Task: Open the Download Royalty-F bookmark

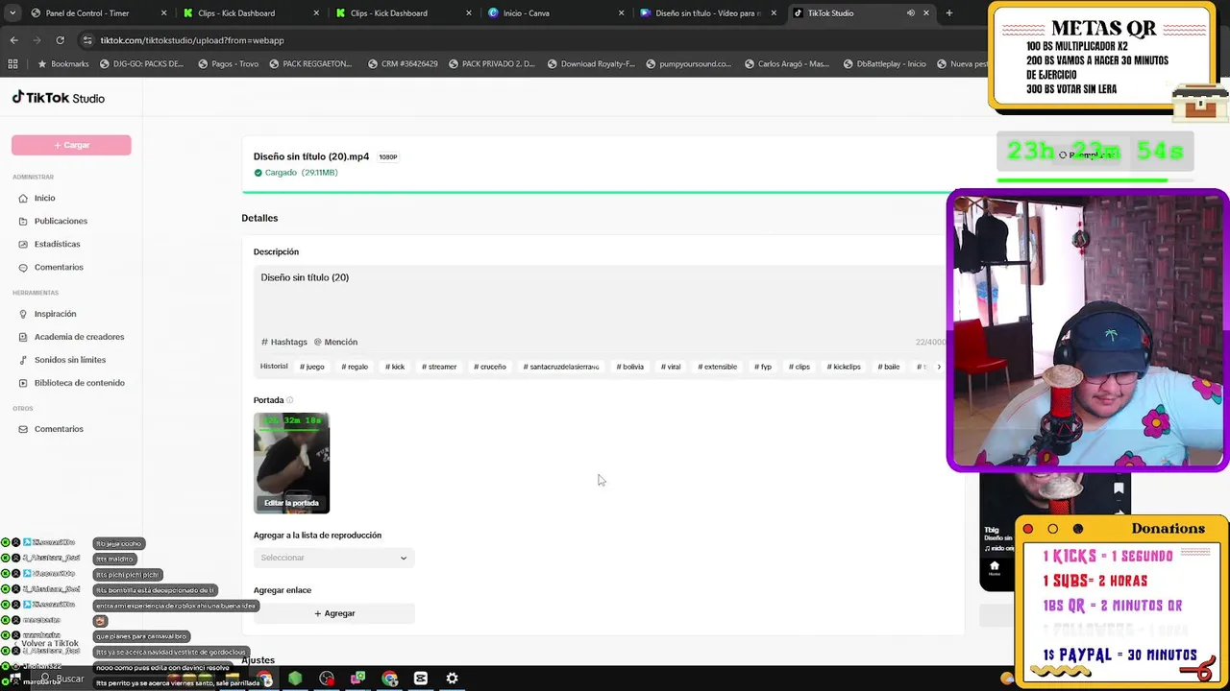Action: tap(591, 64)
